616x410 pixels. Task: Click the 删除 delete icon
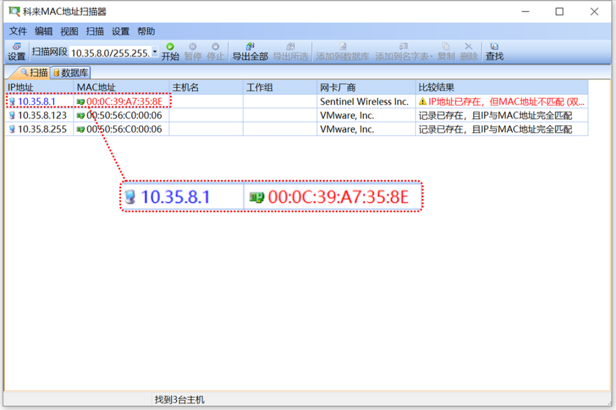coord(469,51)
